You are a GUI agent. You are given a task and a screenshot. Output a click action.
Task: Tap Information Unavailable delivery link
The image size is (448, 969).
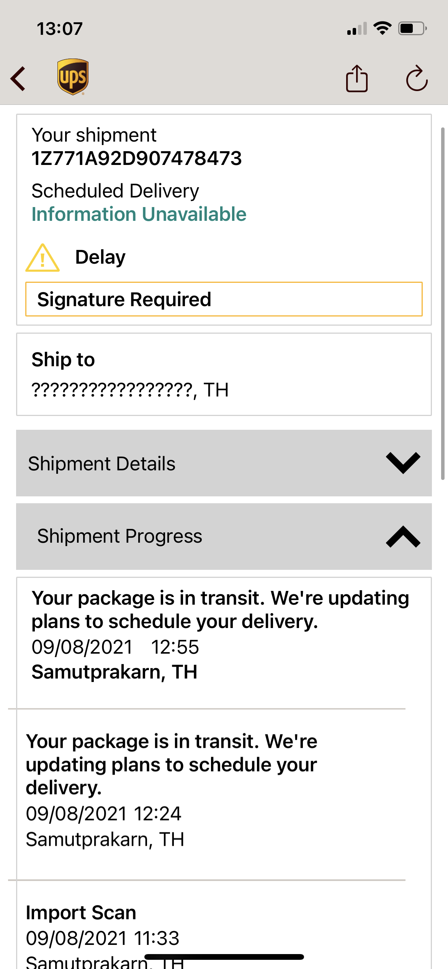click(x=139, y=214)
